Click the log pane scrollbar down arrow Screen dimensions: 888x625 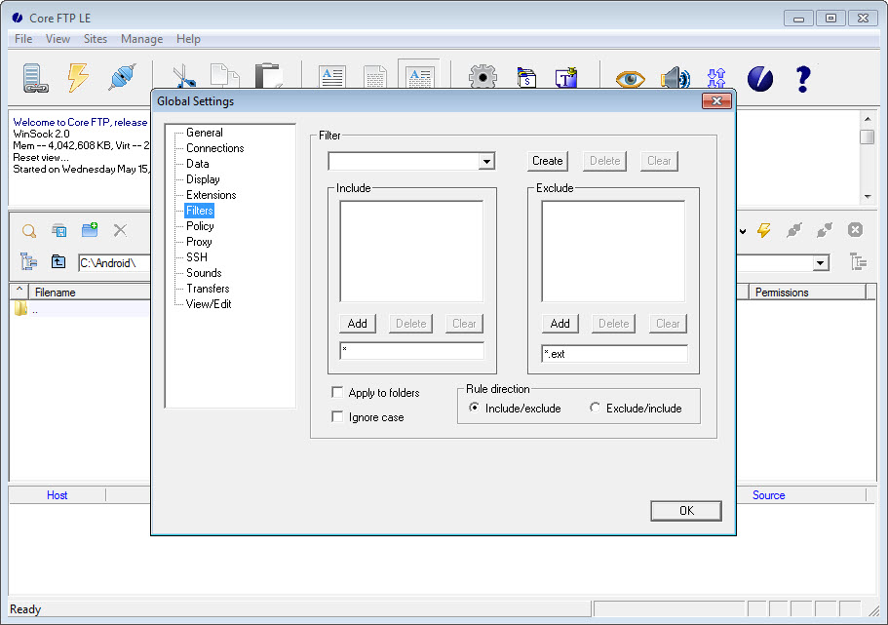868,197
